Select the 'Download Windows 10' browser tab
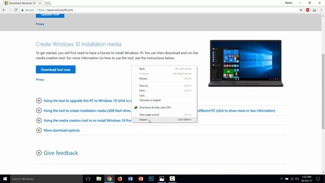The height and width of the screenshot is (183, 325). coord(22,3)
